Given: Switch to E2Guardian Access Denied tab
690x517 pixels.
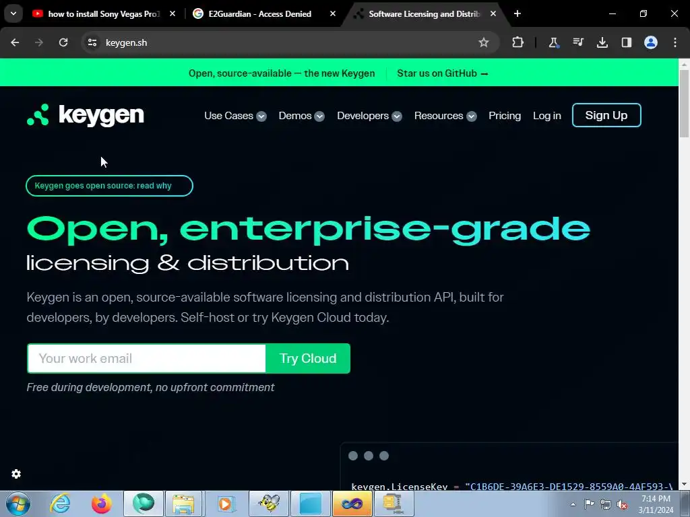Looking at the screenshot, I should coord(259,14).
